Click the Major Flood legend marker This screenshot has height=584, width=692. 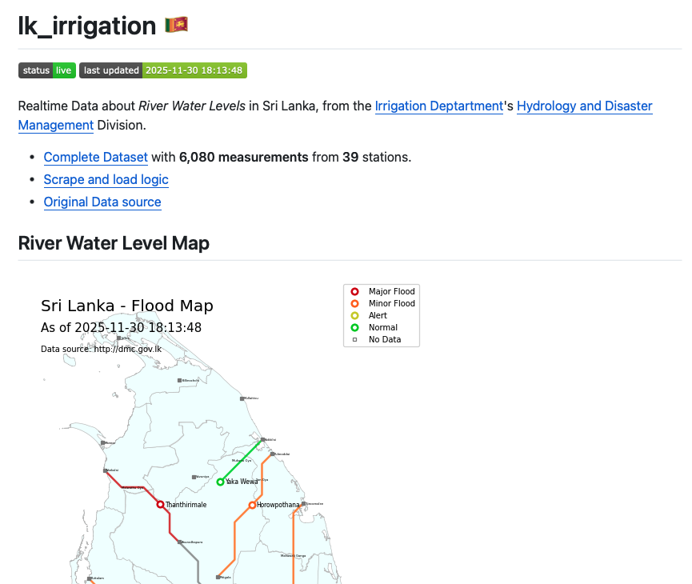click(355, 291)
